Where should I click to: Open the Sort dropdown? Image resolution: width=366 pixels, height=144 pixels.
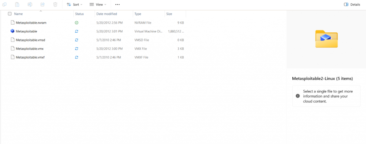[x=74, y=4]
